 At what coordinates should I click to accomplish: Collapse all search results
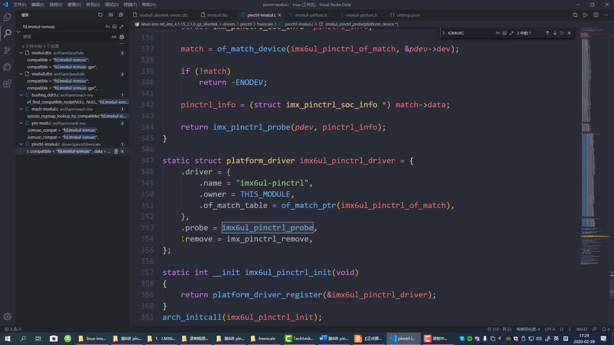pyautogui.click(x=121, y=15)
